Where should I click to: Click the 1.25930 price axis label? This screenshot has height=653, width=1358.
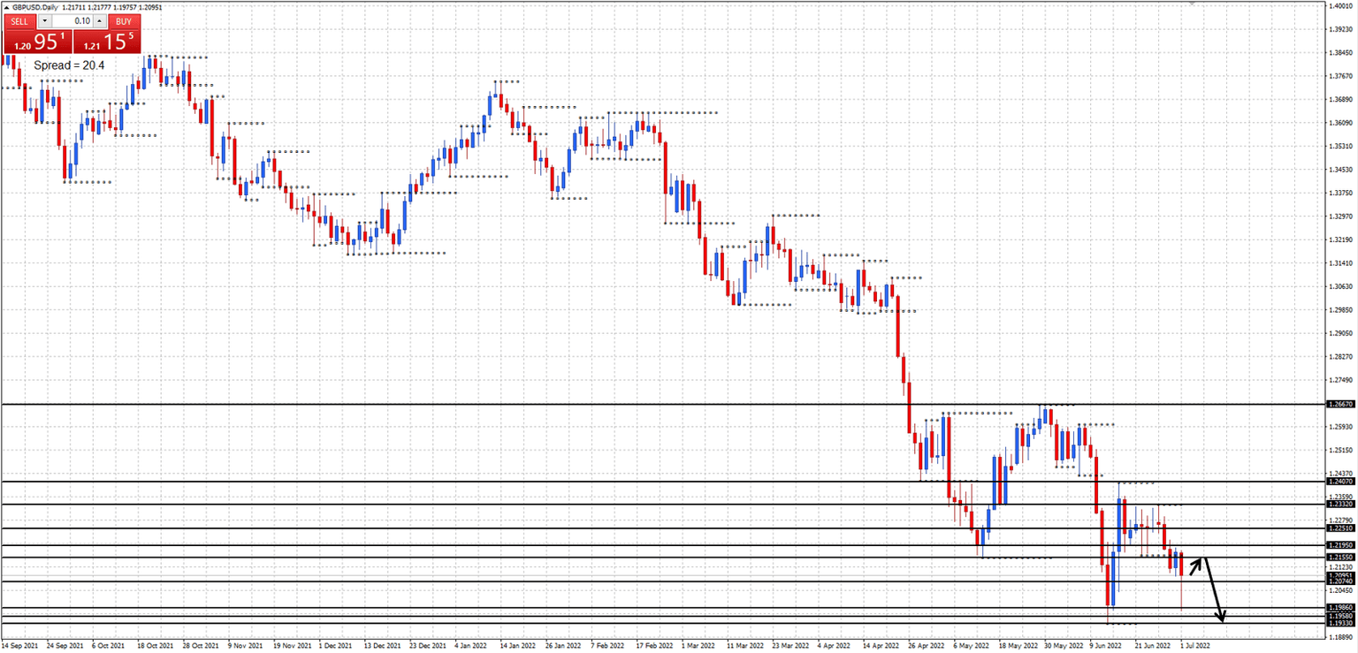1342,427
